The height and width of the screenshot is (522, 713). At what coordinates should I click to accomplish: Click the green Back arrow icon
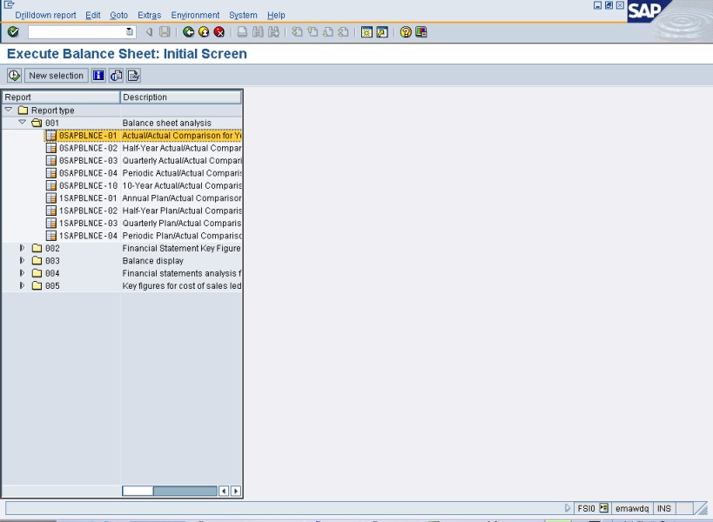[x=189, y=32]
